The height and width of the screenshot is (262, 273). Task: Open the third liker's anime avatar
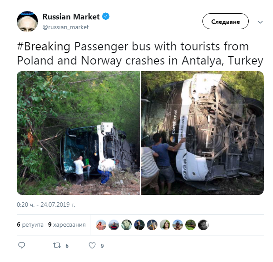127,225
